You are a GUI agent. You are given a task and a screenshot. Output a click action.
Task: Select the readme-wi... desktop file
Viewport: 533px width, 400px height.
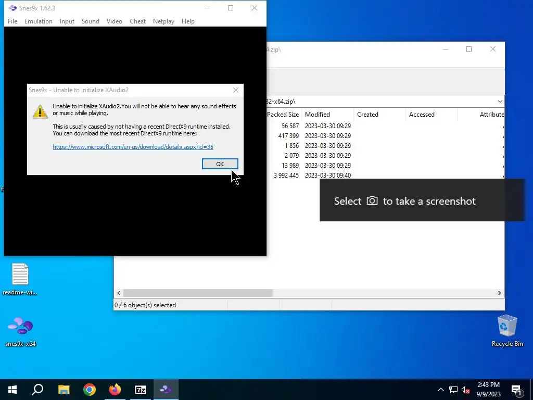(20, 279)
